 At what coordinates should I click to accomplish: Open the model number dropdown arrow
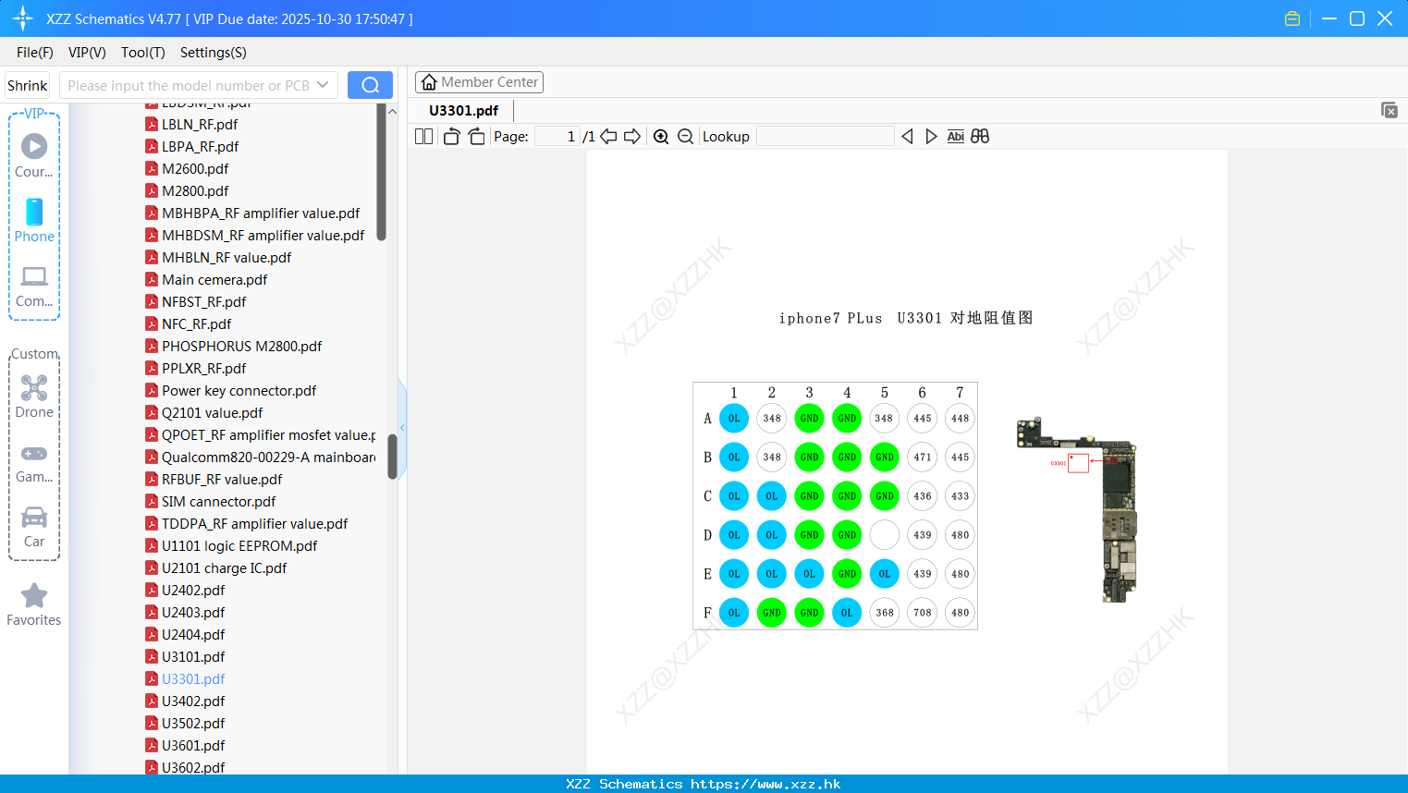pos(323,85)
